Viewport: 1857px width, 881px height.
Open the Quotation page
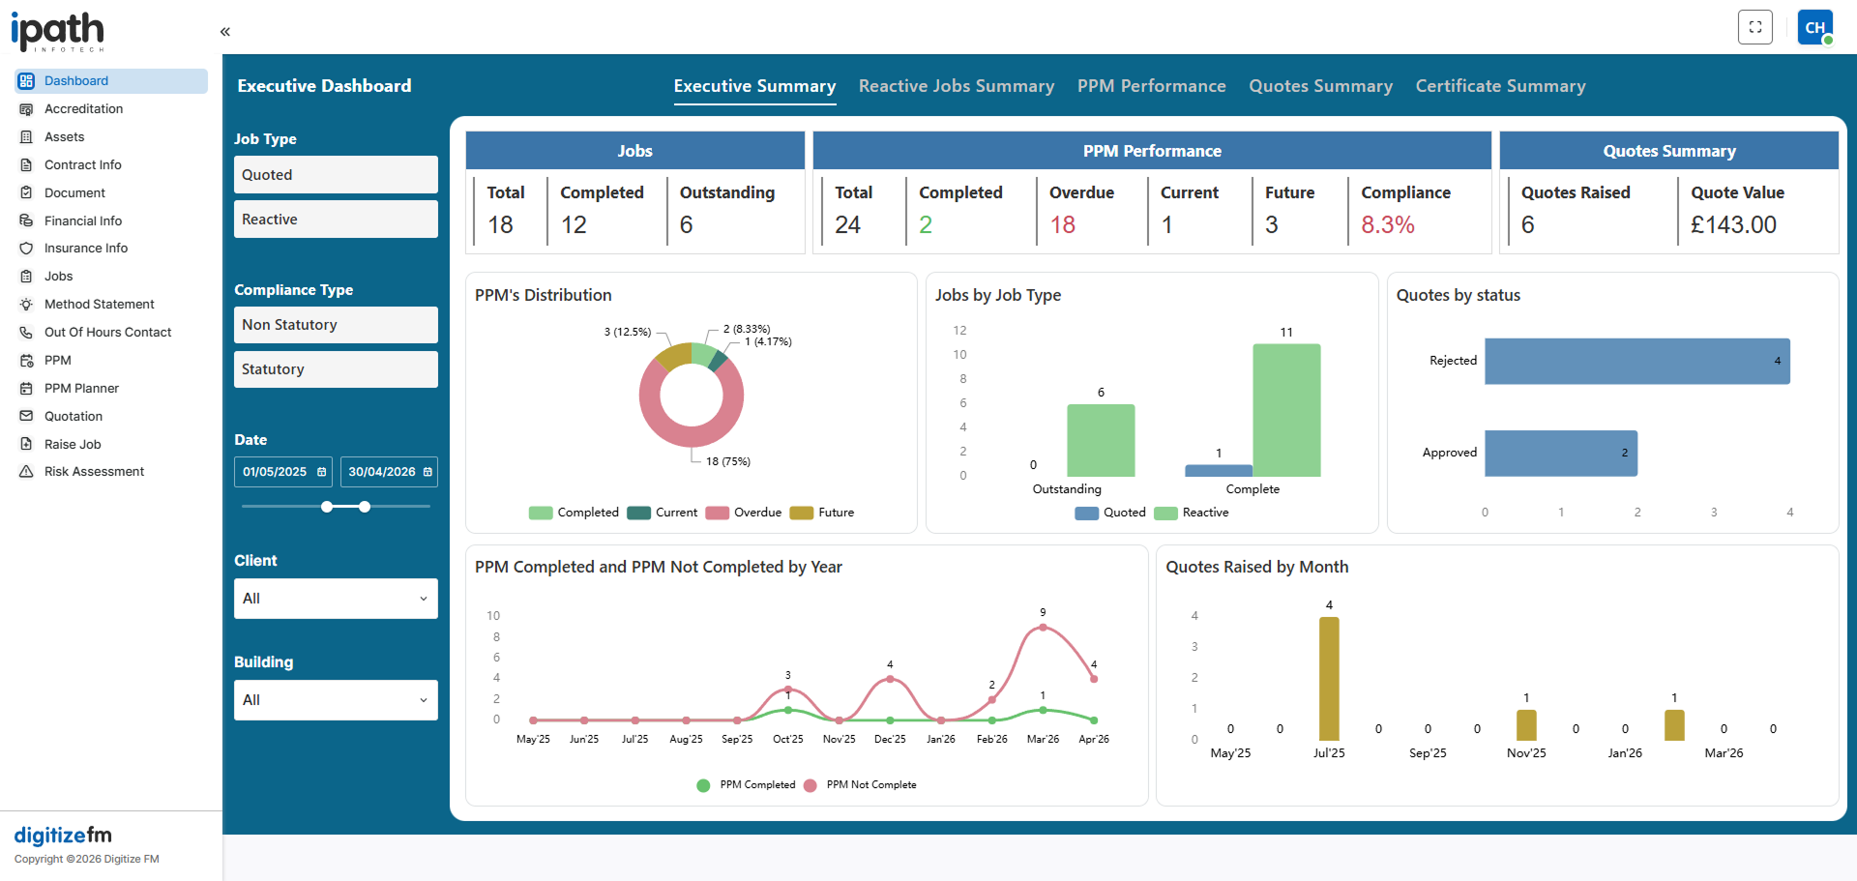[x=111, y=417]
